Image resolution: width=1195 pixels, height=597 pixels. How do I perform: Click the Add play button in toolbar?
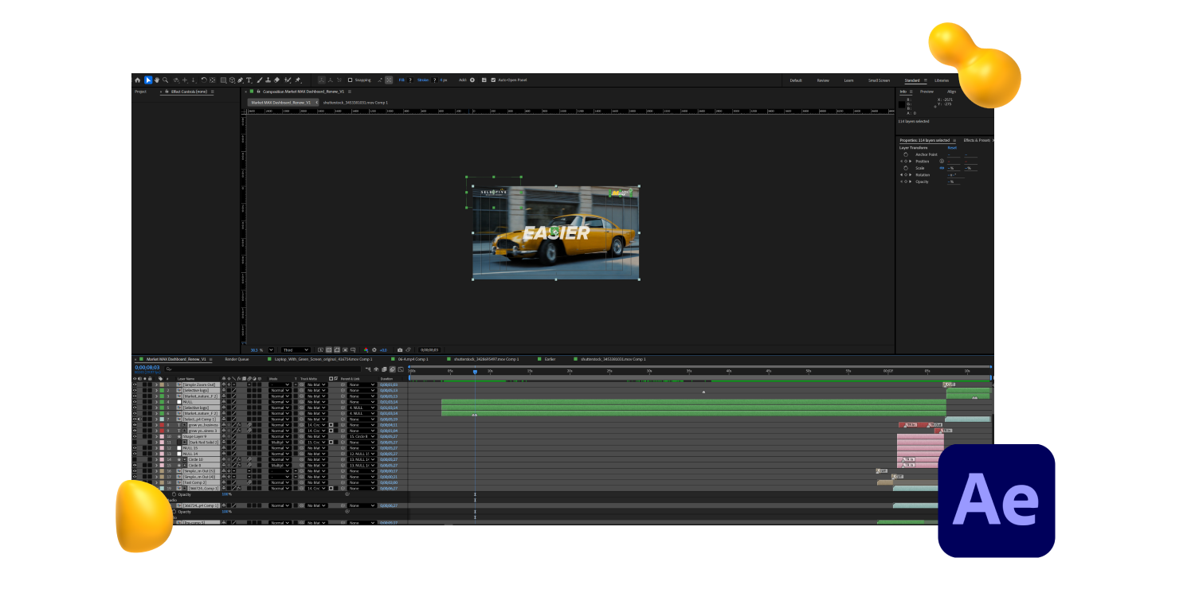(x=472, y=80)
